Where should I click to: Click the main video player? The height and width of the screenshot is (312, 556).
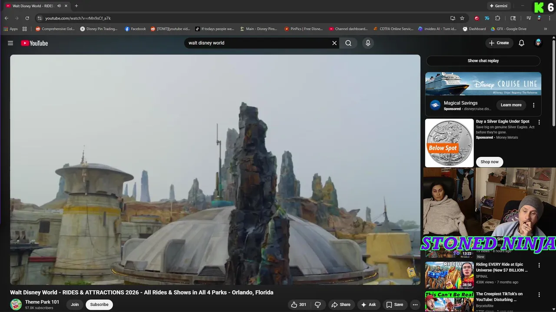(215, 169)
